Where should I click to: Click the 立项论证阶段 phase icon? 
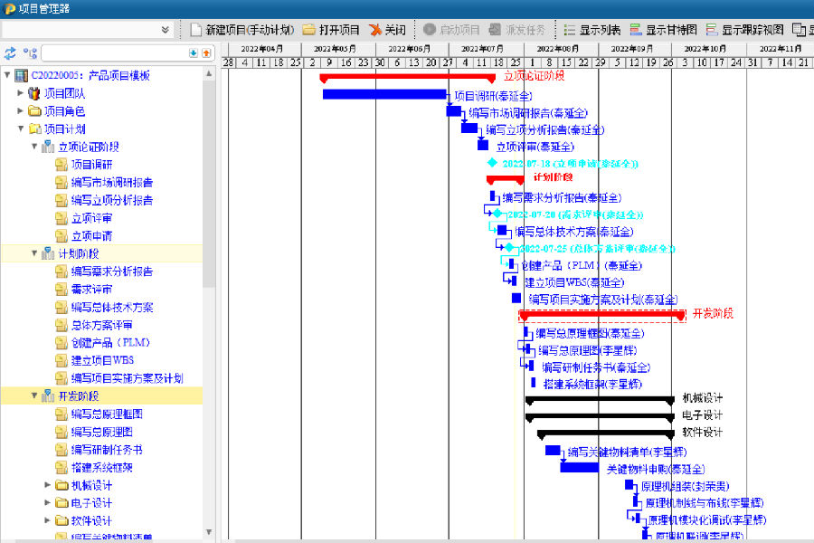(48, 147)
